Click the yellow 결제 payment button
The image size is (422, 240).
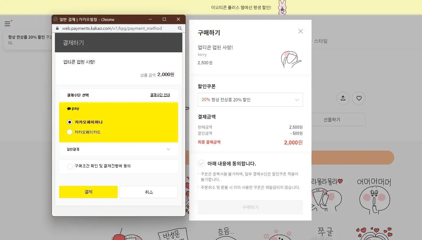[x=88, y=192]
